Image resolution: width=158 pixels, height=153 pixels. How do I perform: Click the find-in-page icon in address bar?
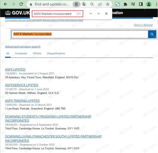coord(76,4)
